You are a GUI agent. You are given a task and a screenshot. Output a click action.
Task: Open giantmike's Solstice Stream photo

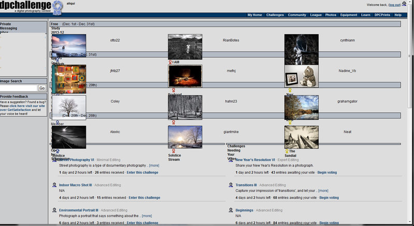tap(185, 137)
